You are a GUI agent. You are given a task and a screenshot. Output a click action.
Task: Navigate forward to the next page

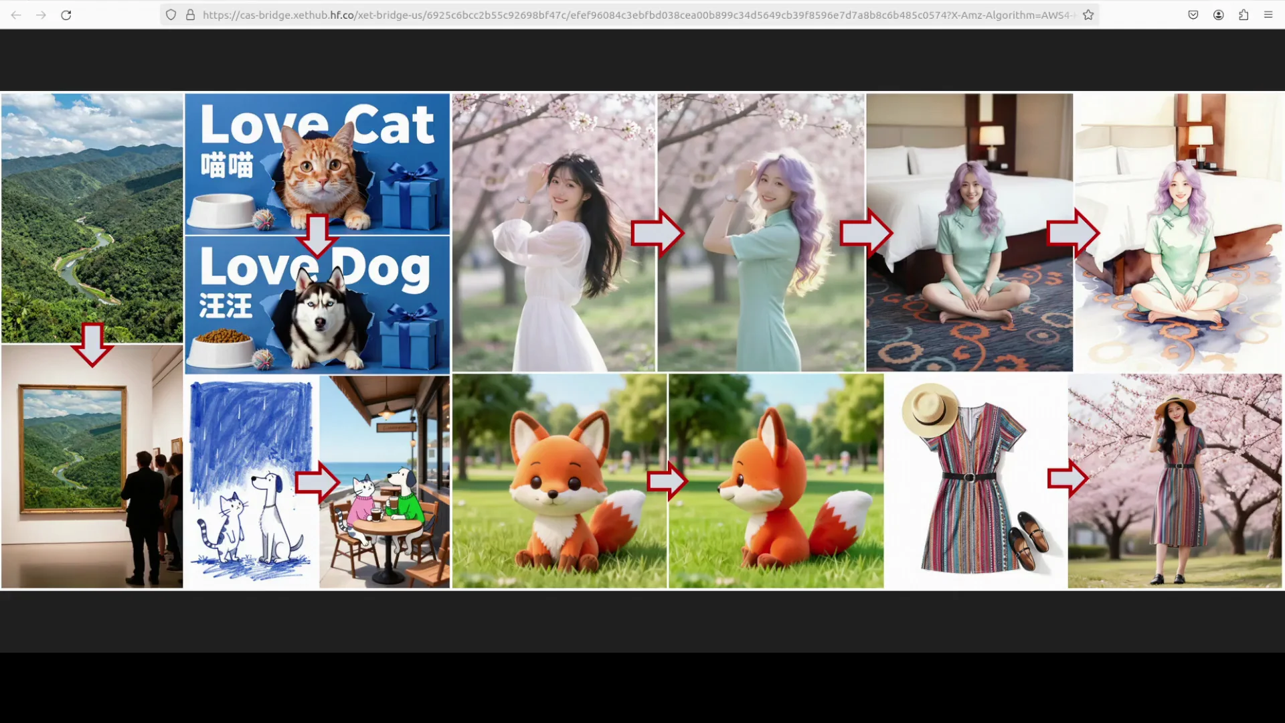[x=41, y=15]
